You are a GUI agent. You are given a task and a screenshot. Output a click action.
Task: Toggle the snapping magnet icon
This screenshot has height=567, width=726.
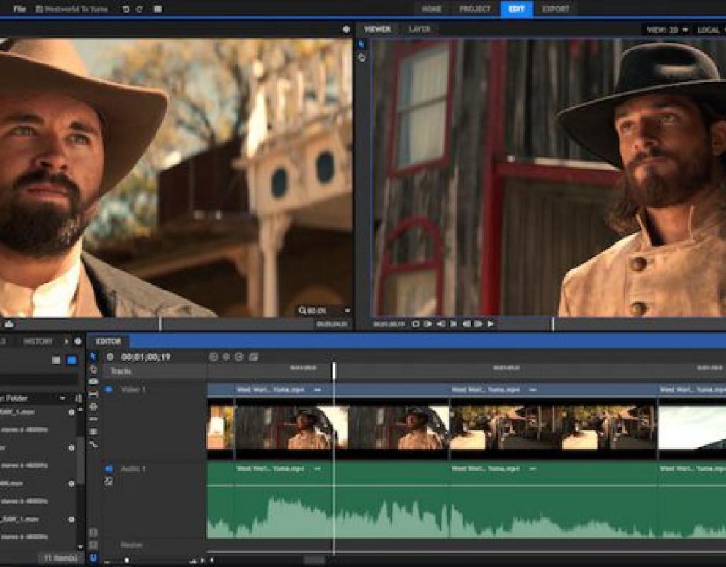(x=93, y=558)
